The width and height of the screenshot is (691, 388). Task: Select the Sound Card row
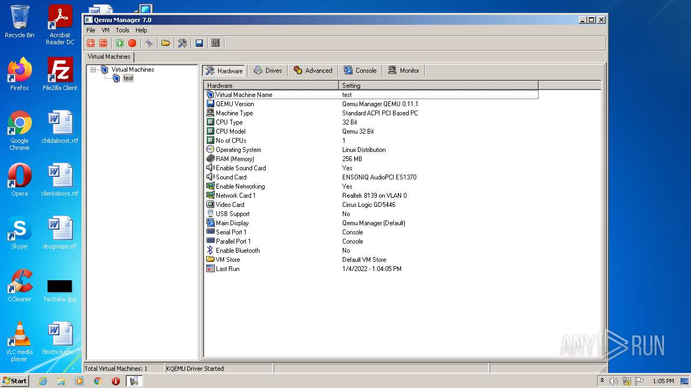(371, 177)
